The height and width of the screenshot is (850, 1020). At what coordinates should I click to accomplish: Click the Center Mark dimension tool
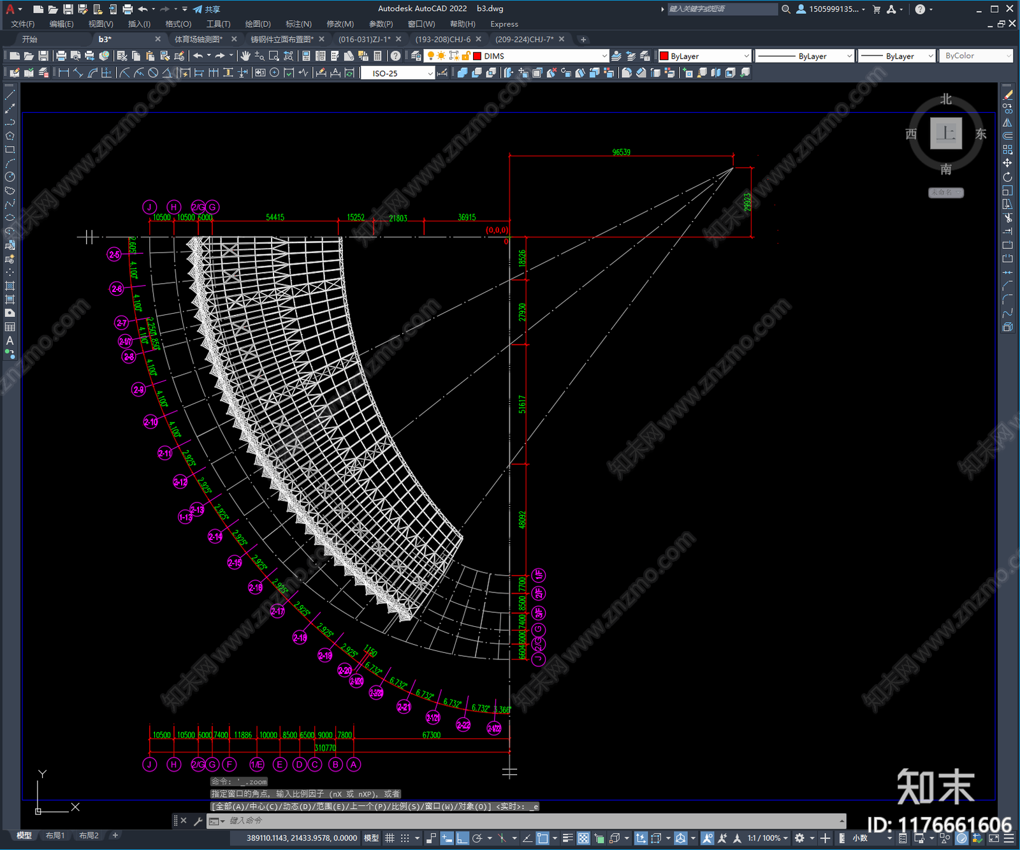click(x=275, y=73)
